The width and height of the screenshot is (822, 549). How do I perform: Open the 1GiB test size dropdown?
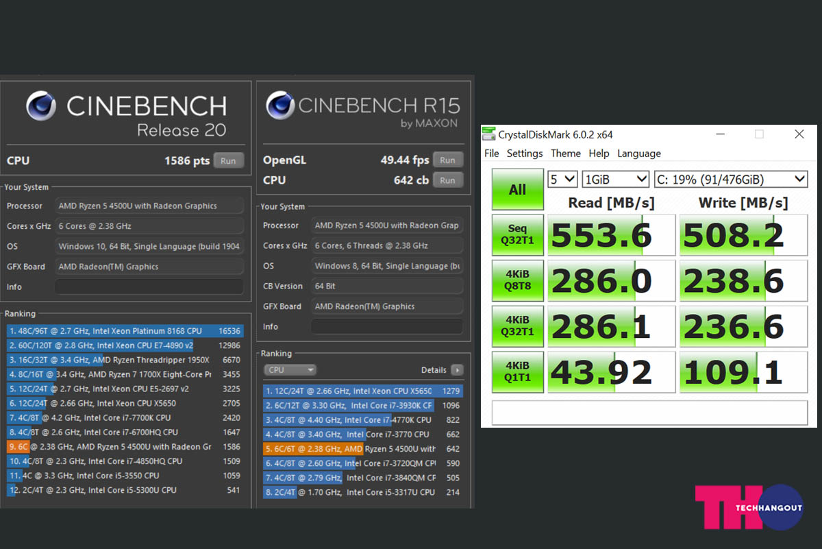tap(616, 180)
